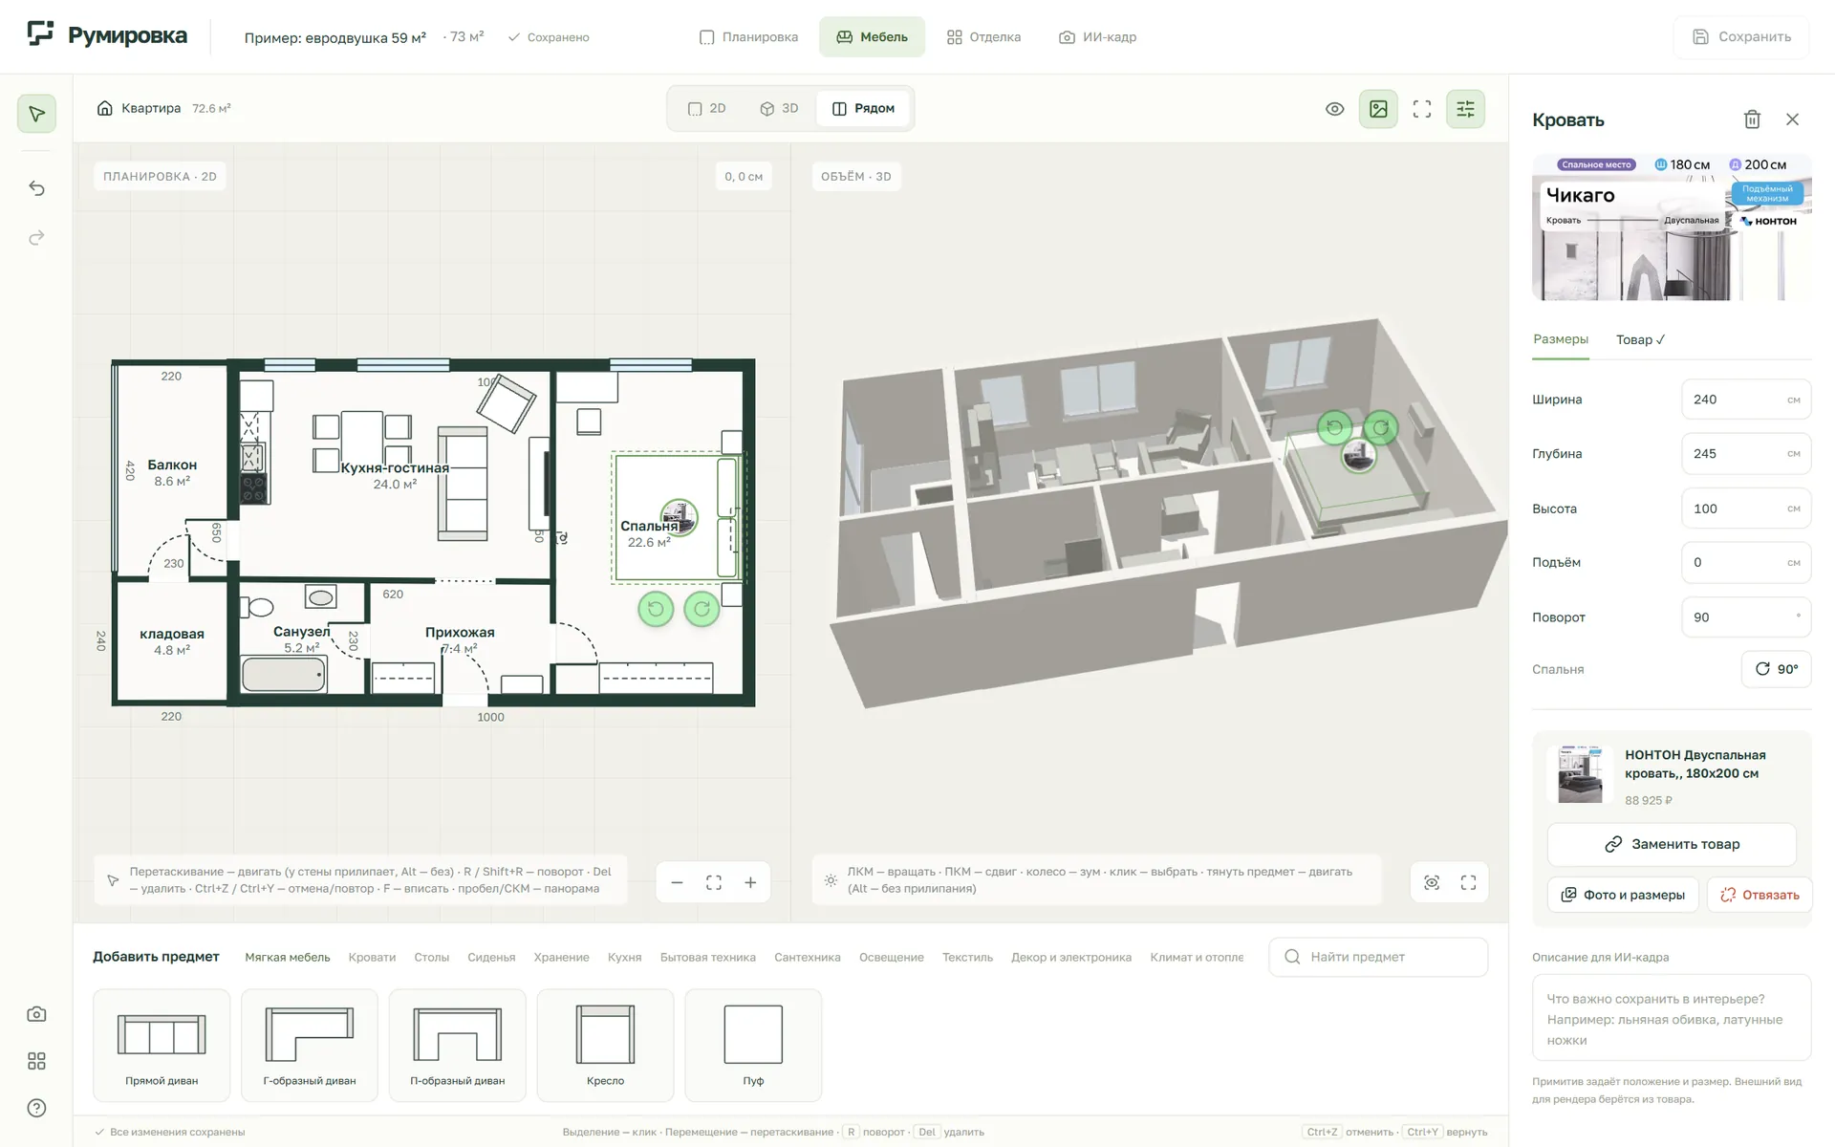The width and height of the screenshot is (1835, 1147).
Task: Switch to the 3D view mode
Action: [x=779, y=109]
